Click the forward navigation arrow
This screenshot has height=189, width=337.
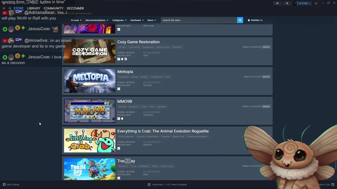10,8
